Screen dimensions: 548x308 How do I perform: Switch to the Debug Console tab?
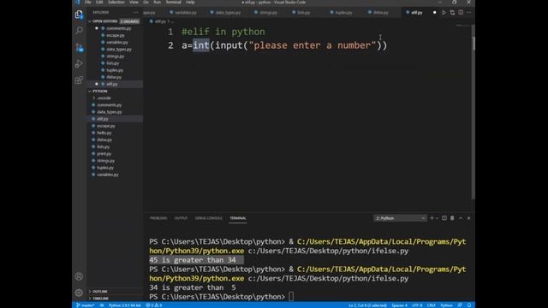click(209, 218)
